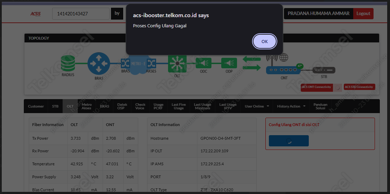The image size is (390, 194).
Task: Click the left METRO-E BRAS switch icon
Action: pos(125,64)
